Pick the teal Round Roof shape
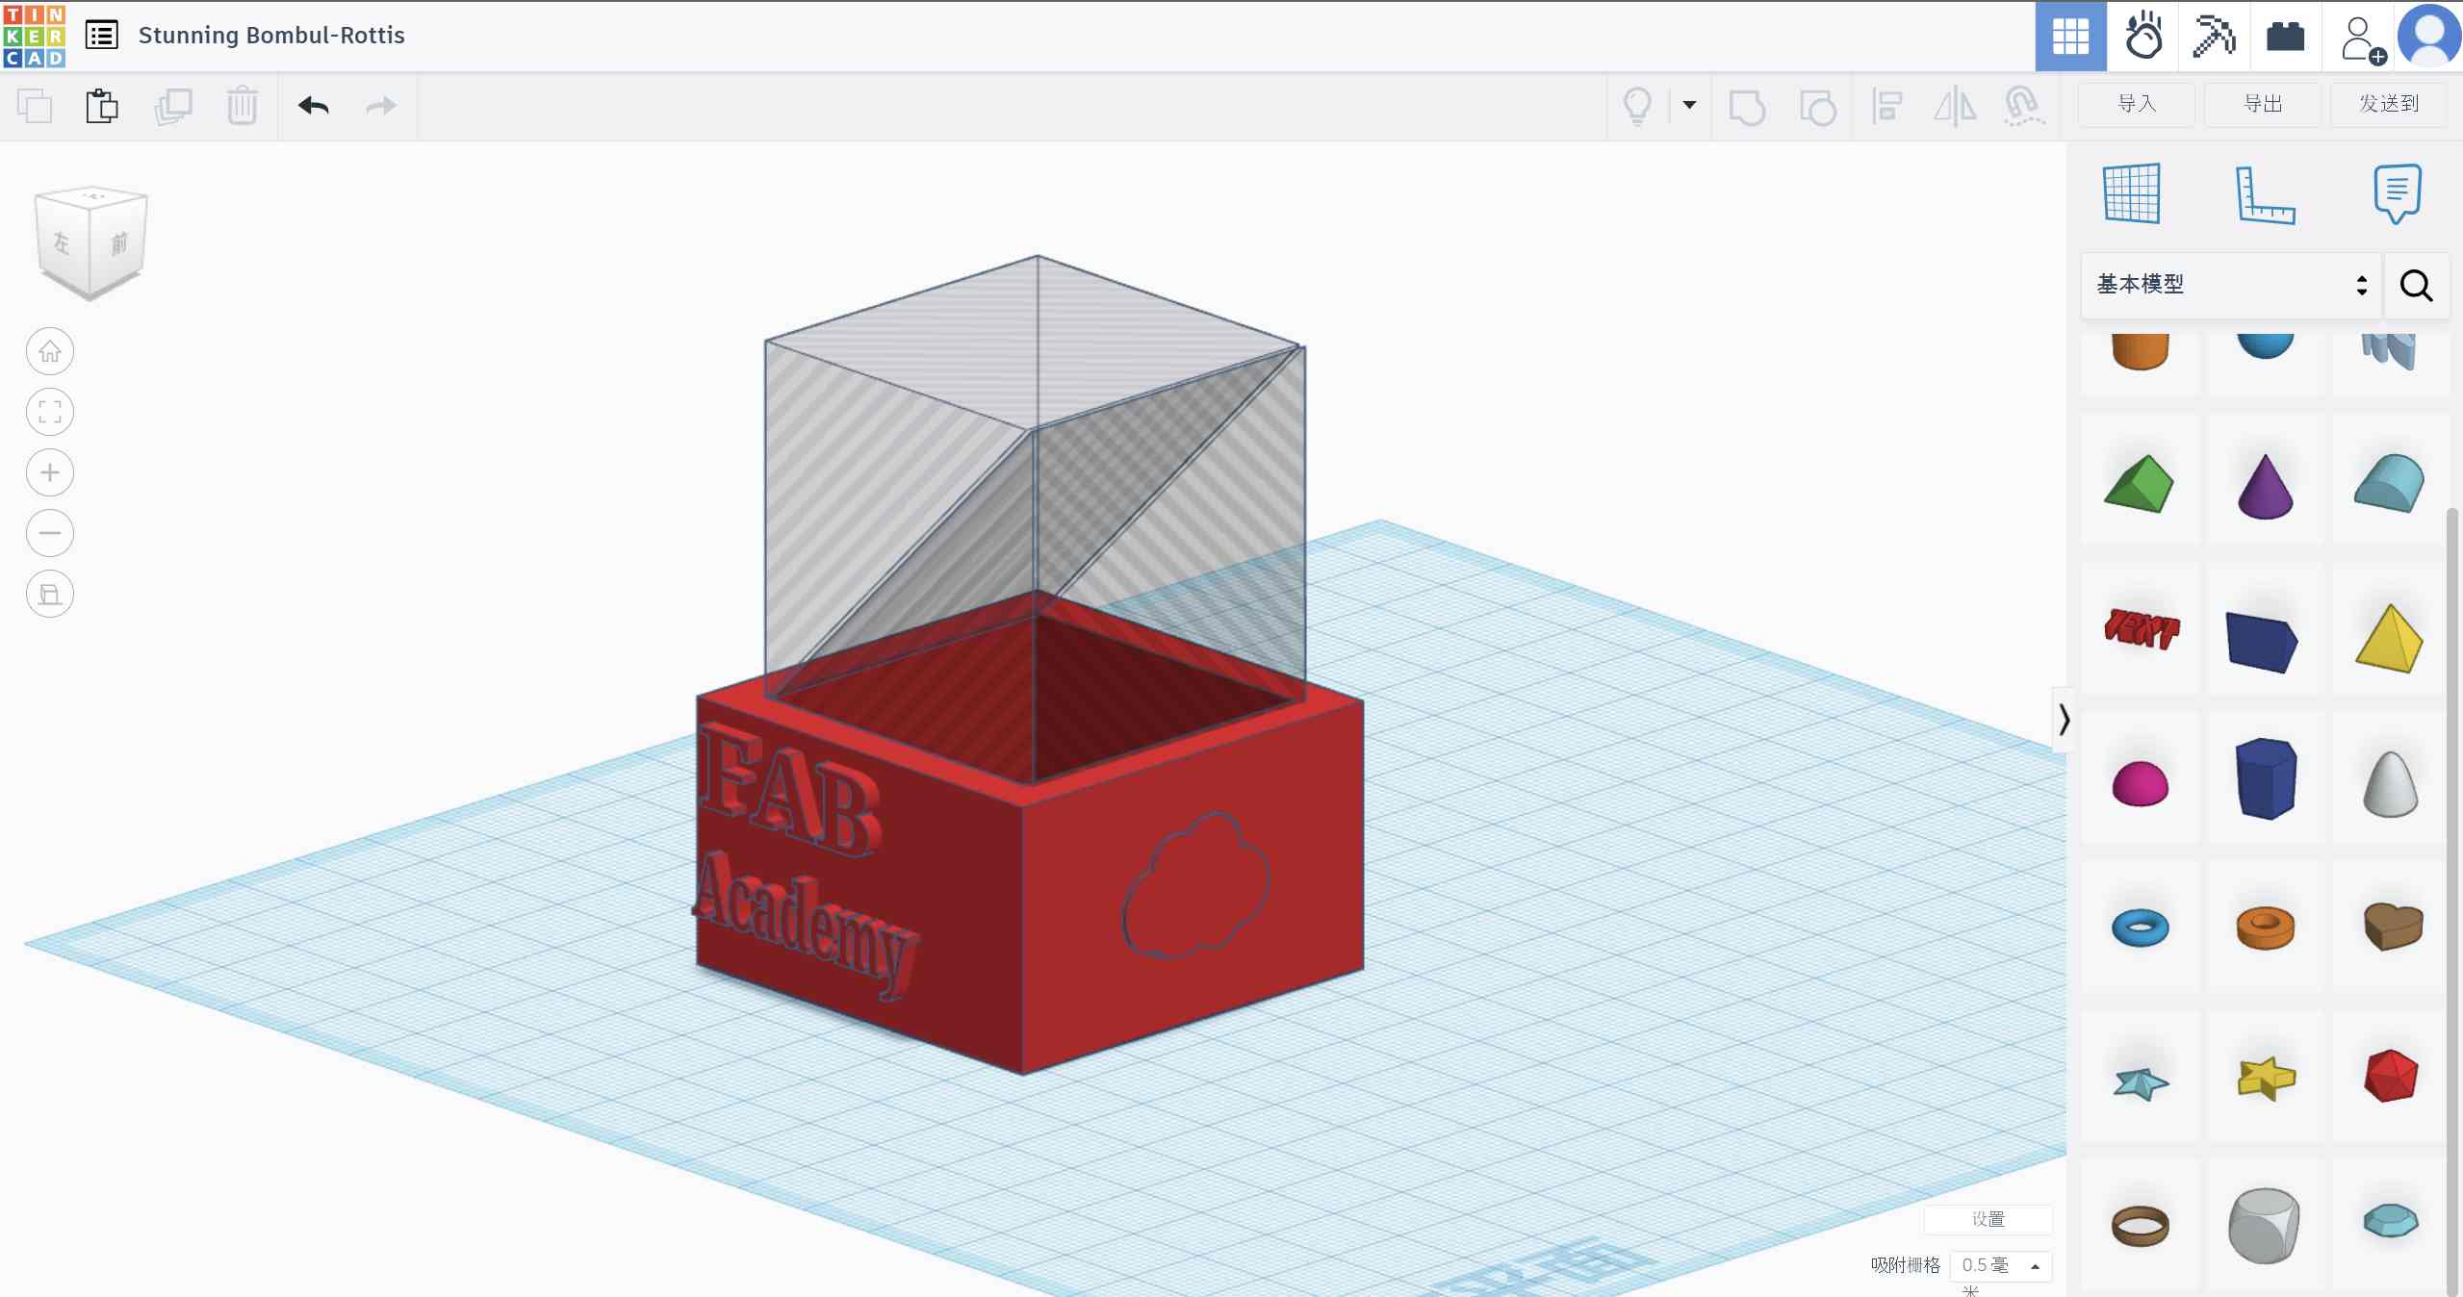 [x=2390, y=482]
